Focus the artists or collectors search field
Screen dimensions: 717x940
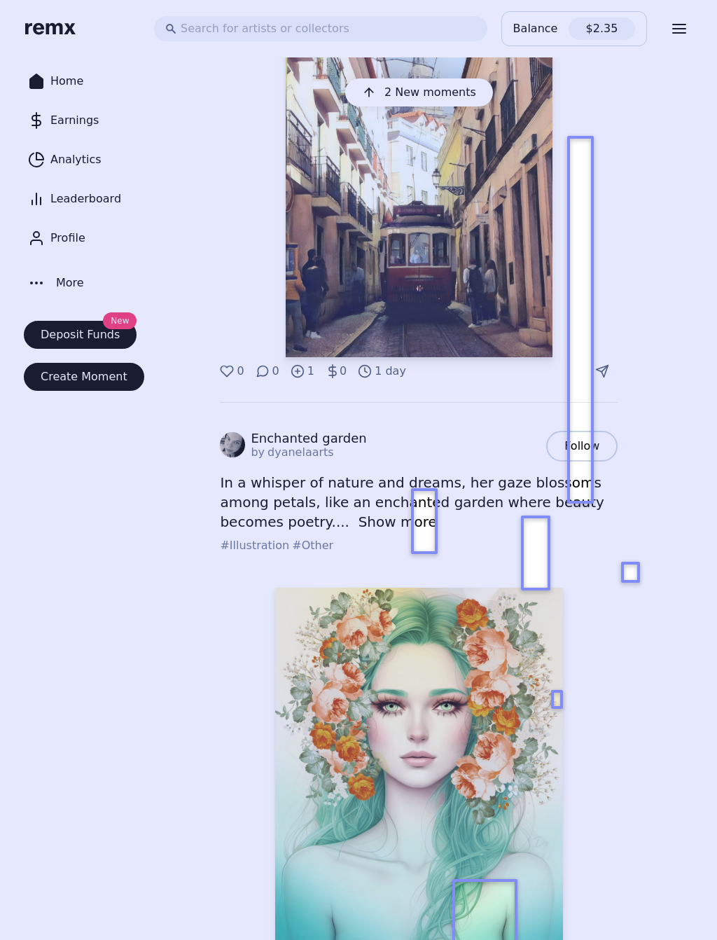coord(321,29)
